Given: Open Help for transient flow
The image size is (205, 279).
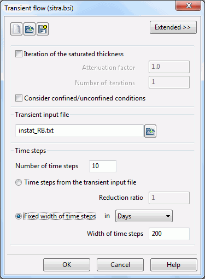Looking at the screenshot, I should coord(174,265).
